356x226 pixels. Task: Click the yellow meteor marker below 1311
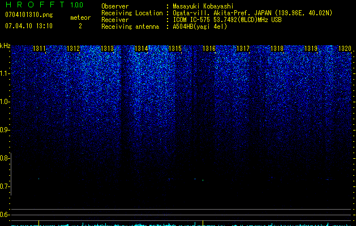[x=39, y=223]
